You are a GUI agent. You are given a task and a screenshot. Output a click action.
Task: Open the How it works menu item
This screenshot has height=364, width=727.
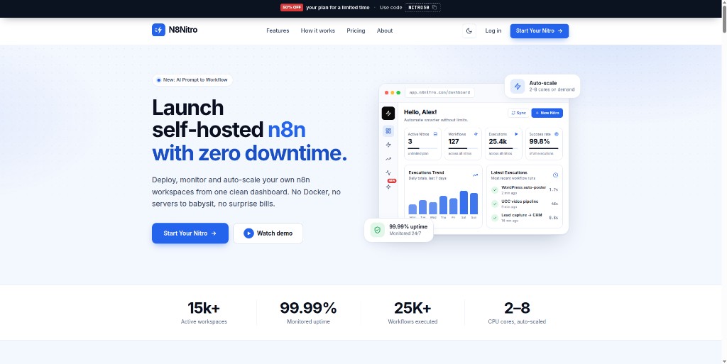pyautogui.click(x=317, y=31)
